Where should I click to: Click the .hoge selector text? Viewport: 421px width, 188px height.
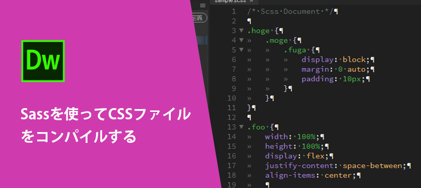(258, 31)
